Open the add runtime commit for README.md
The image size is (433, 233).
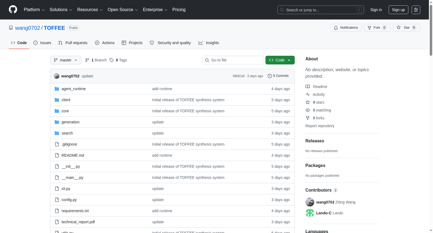tap(162, 155)
